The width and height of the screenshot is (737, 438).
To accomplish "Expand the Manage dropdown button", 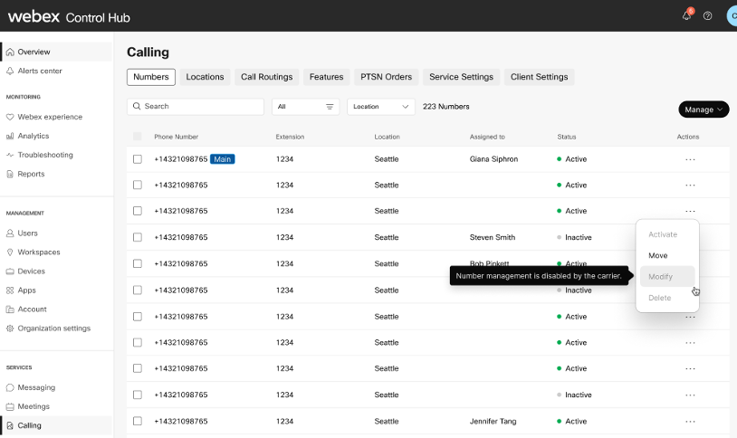I will [x=703, y=109].
